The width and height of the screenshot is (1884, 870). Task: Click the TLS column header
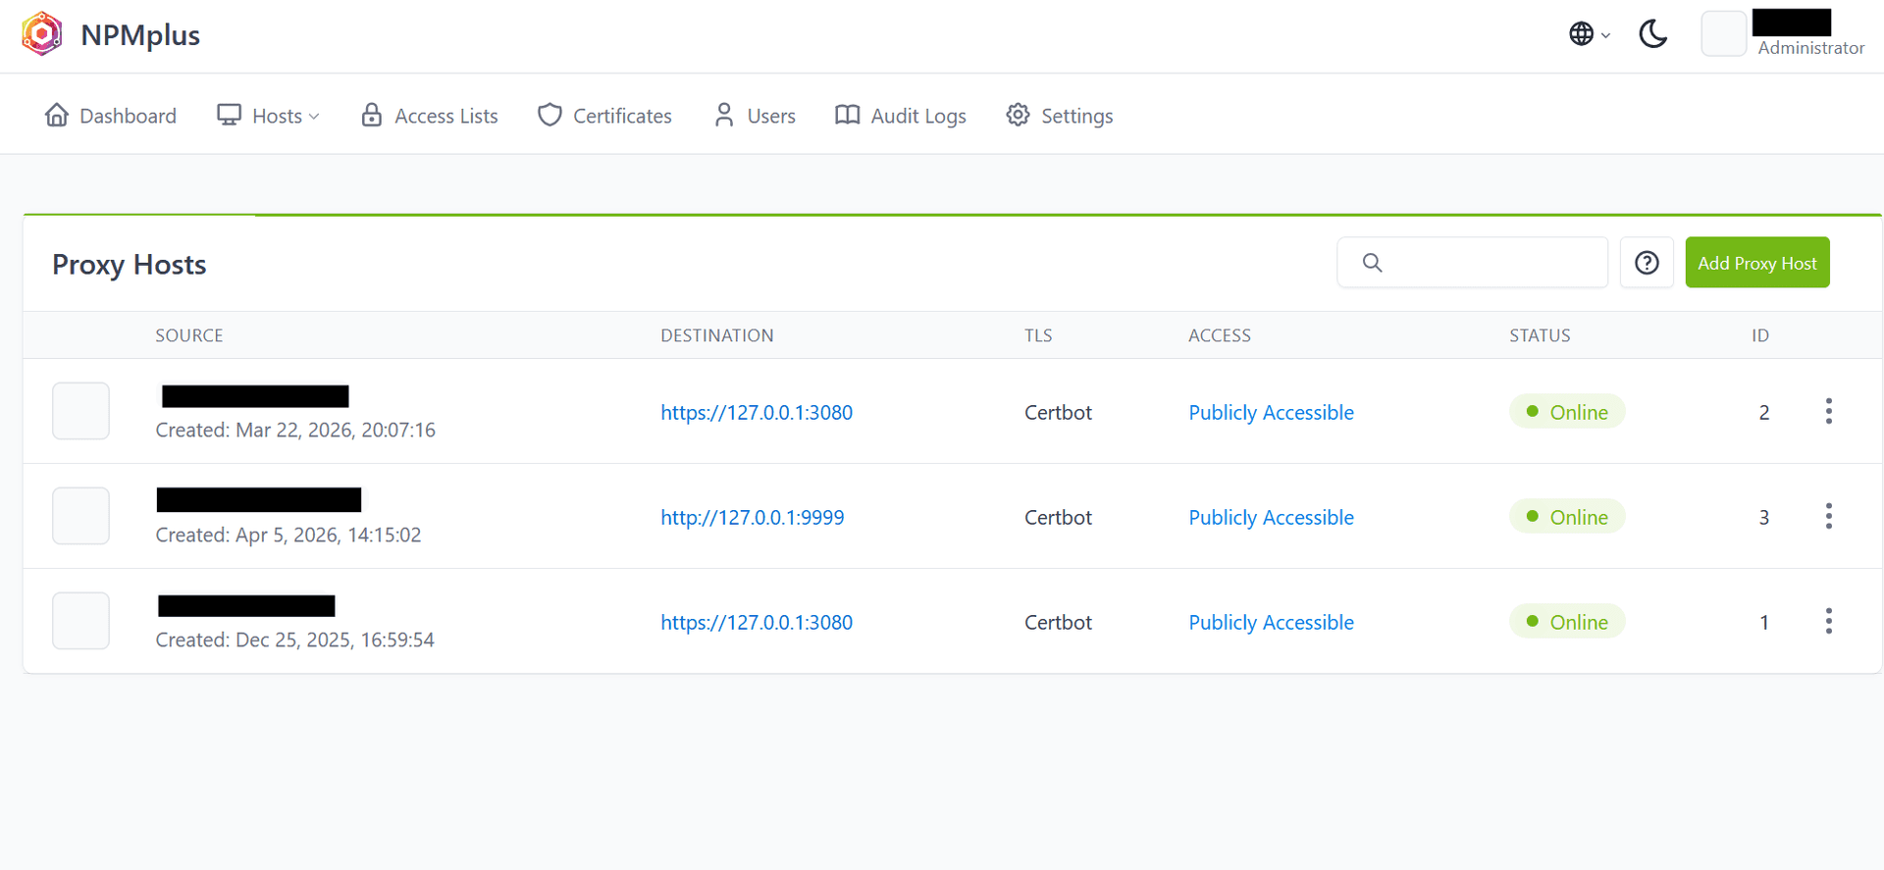tap(1038, 335)
